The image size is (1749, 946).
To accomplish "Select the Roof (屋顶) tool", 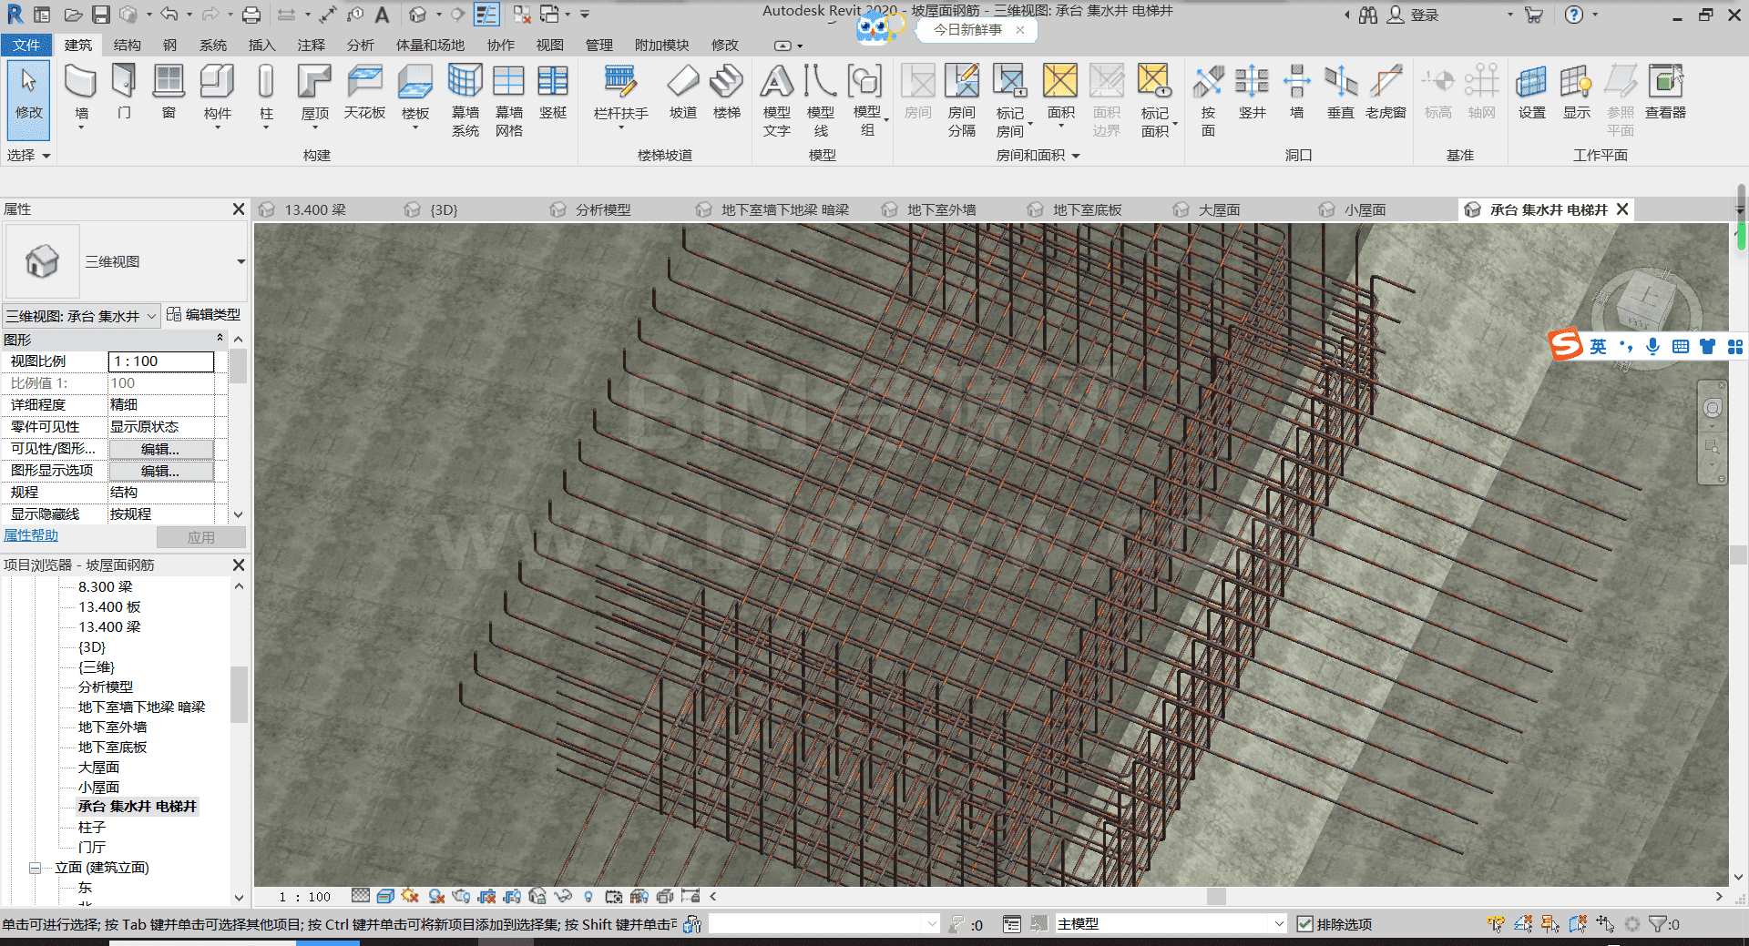I will (314, 94).
